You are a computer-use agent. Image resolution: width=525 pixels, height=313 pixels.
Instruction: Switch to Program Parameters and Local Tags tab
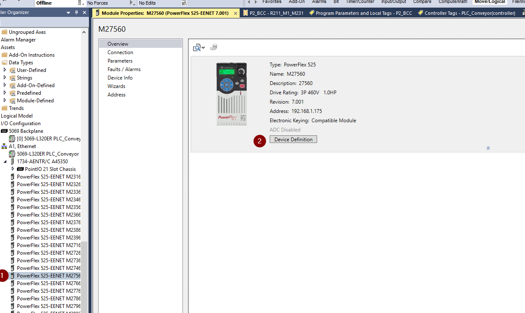360,13
